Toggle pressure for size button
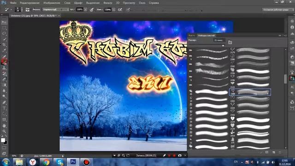Viewport: 295px width, 166px height. pos(128,10)
